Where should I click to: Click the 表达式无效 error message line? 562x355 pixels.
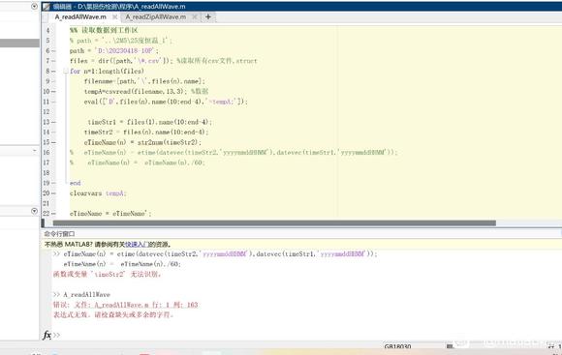pos(113,315)
